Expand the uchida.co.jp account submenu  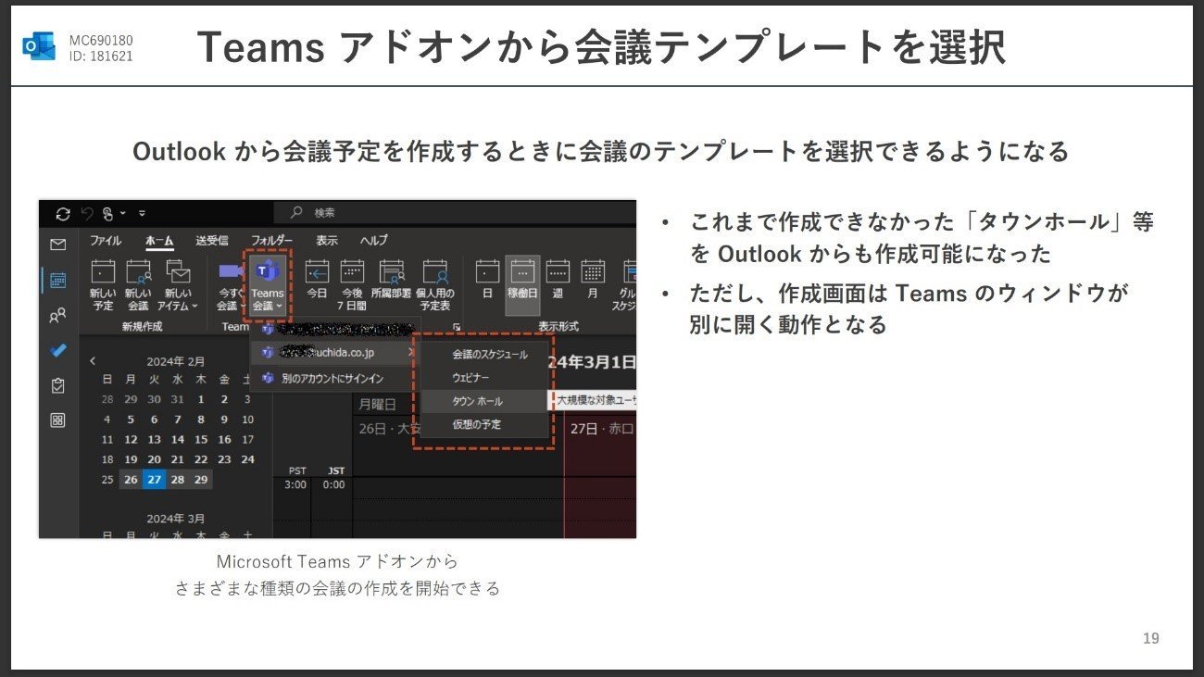click(335, 353)
